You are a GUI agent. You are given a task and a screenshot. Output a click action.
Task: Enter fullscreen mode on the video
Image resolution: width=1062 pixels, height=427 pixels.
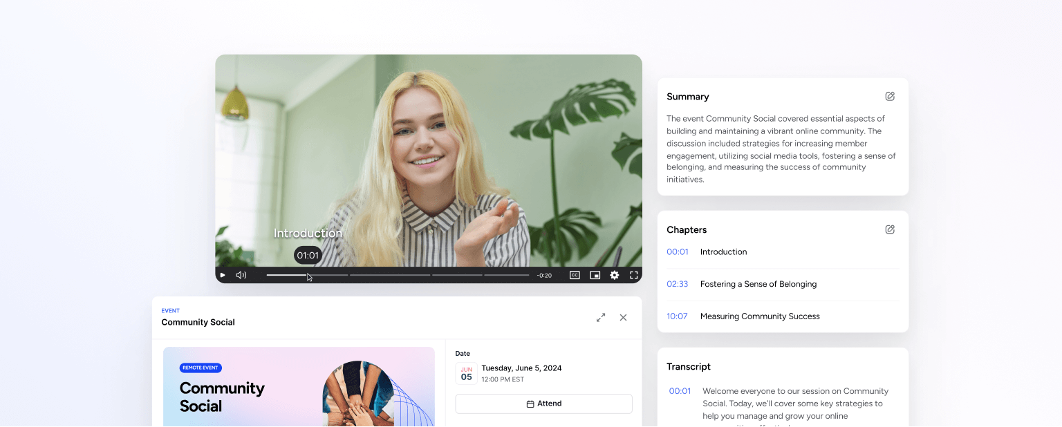pyautogui.click(x=633, y=275)
